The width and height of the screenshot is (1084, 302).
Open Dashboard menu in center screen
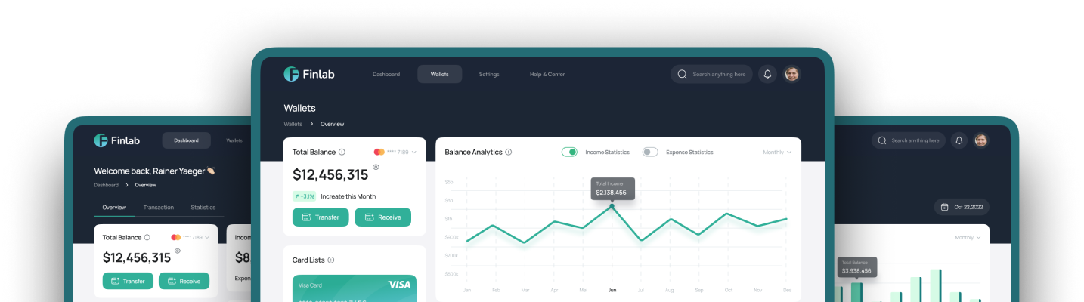point(386,74)
